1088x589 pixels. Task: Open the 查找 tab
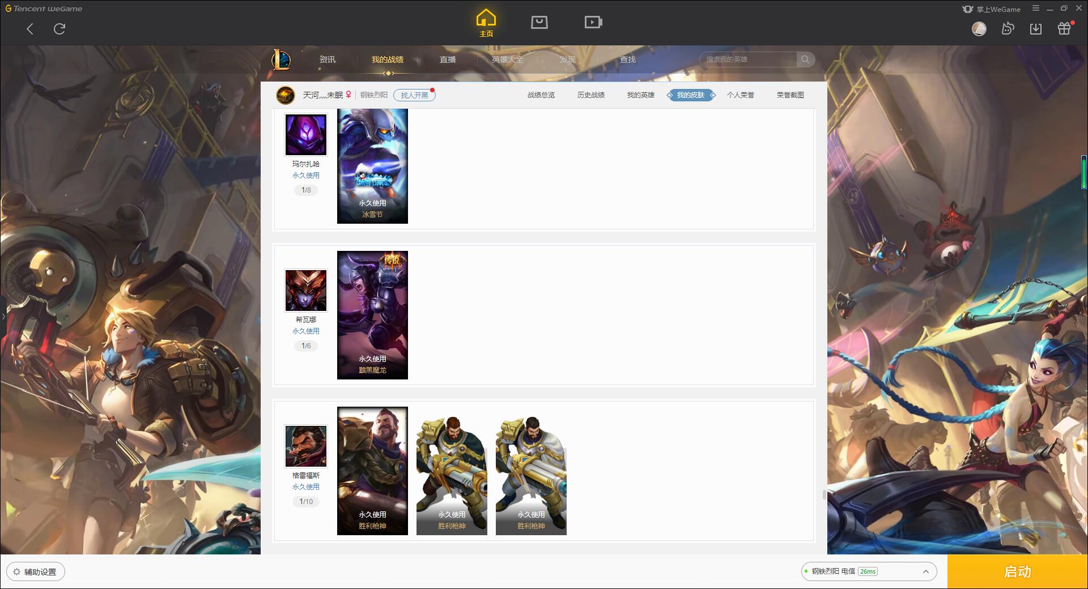click(x=628, y=59)
